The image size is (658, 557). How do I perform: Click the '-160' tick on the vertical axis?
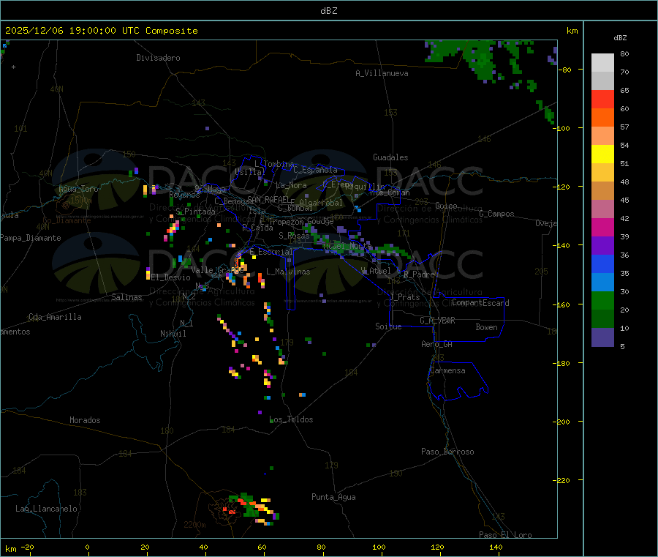564,304
